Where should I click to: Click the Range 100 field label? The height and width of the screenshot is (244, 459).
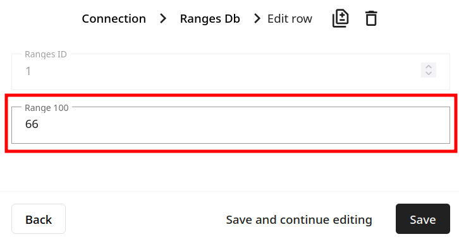click(47, 108)
